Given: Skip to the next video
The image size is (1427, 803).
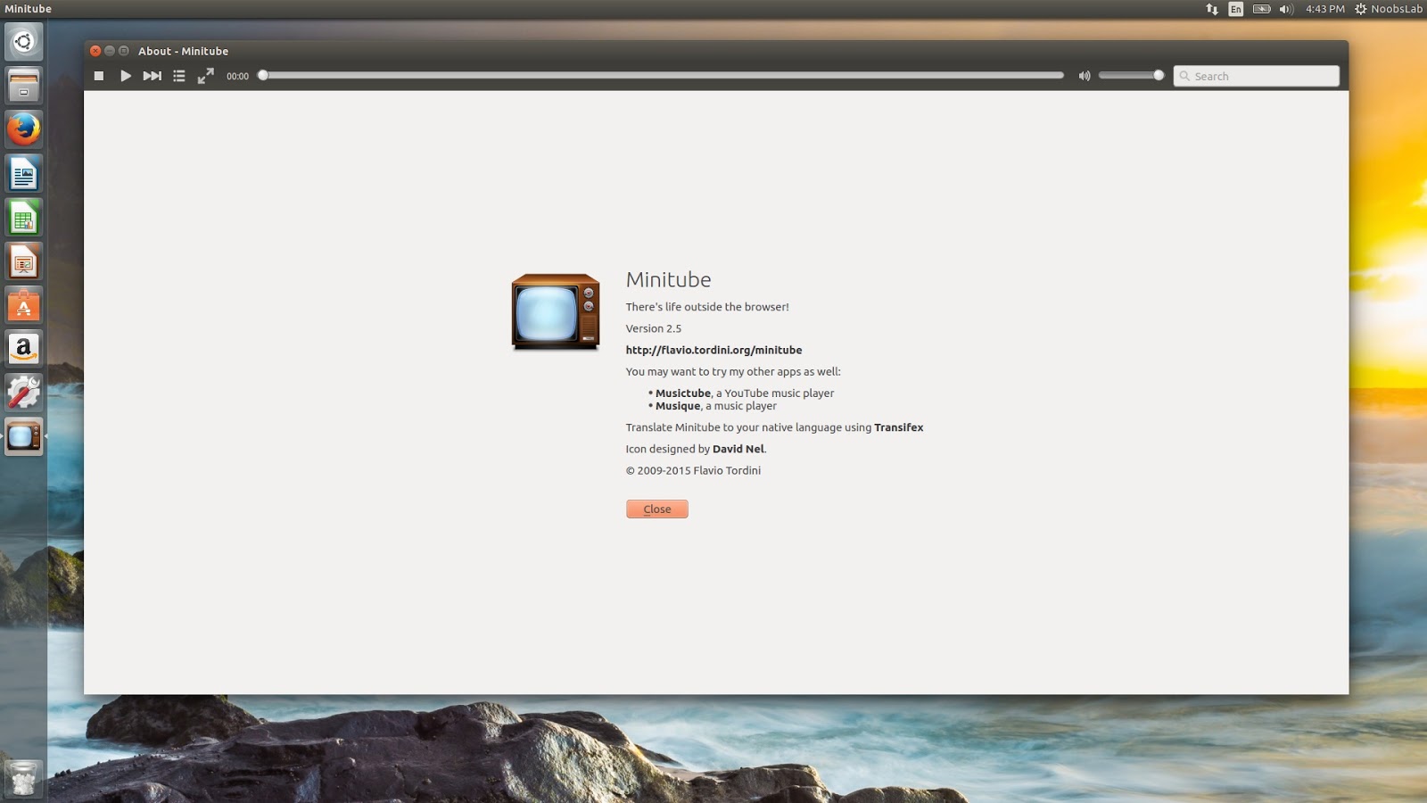Looking at the screenshot, I should tap(153, 76).
